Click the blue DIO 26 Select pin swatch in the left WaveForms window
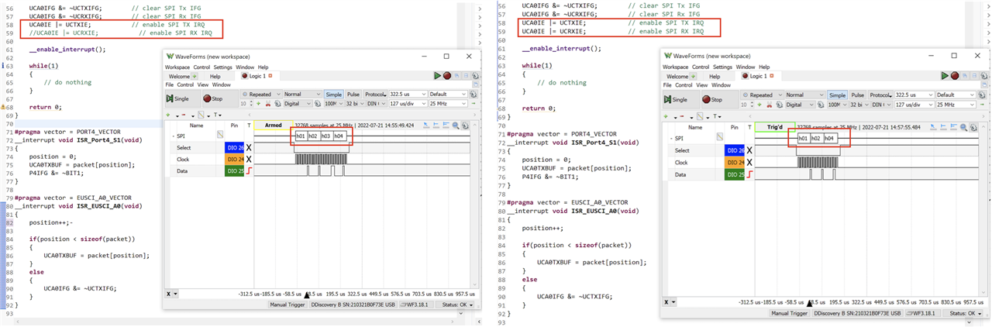 point(235,146)
